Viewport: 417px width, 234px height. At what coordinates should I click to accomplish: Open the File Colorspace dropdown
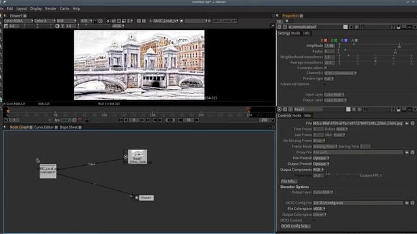pyautogui.click(x=319, y=209)
